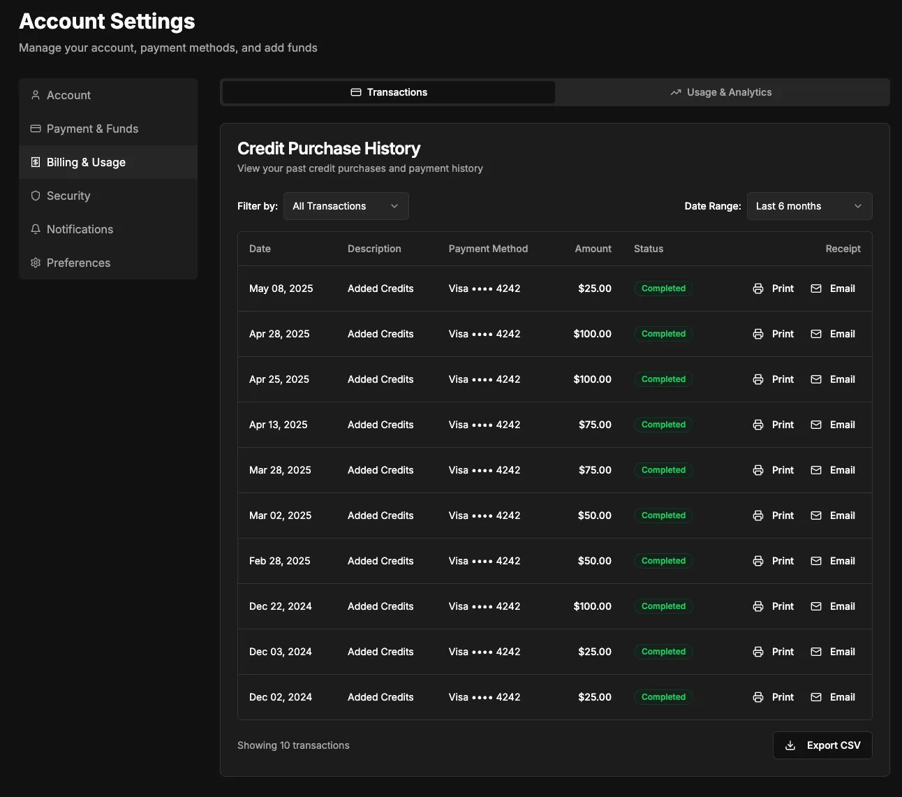Click the bell icon beside Notifications
The image size is (902, 797).
point(36,229)
